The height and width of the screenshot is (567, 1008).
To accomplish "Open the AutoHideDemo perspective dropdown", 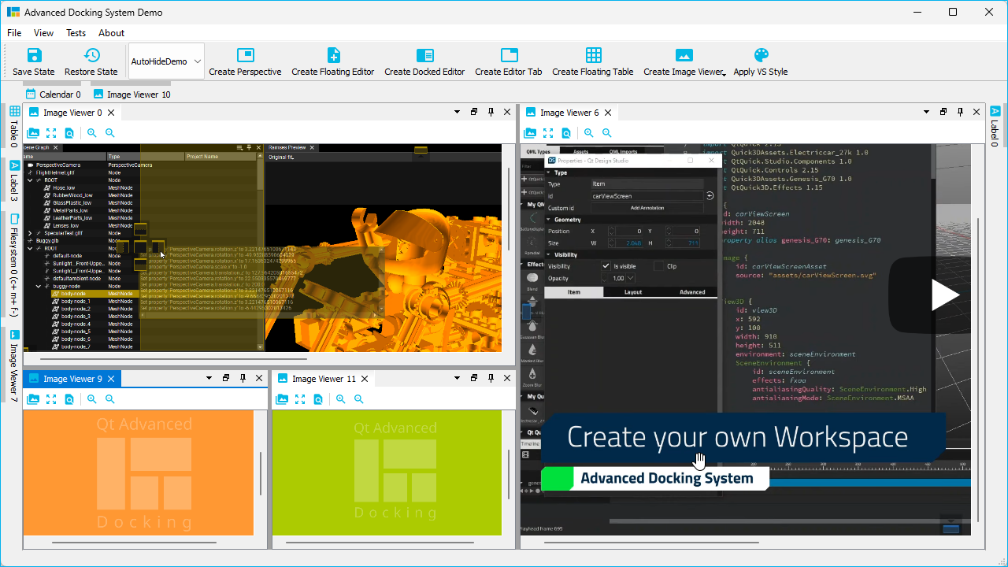I will [197, 61].
